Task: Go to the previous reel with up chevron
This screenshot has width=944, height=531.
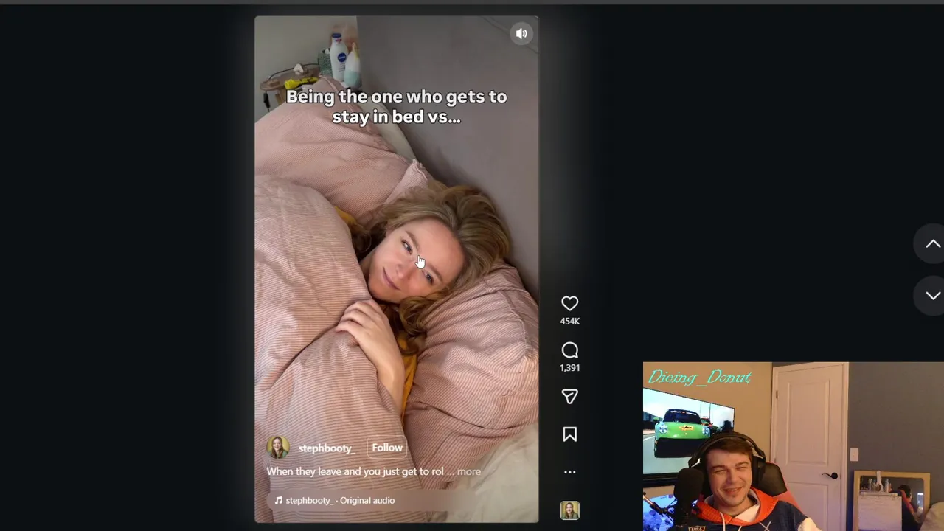Action: [x=933, y=244]
